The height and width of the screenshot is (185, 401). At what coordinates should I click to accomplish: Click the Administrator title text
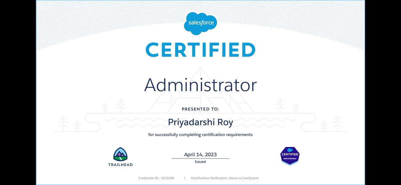click(200, 85)
